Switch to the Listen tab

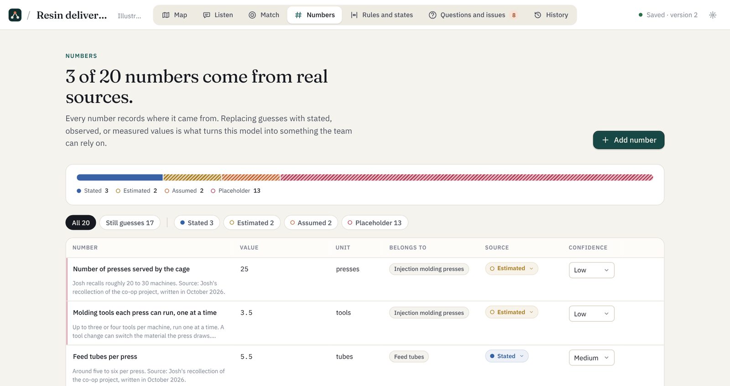218,15
